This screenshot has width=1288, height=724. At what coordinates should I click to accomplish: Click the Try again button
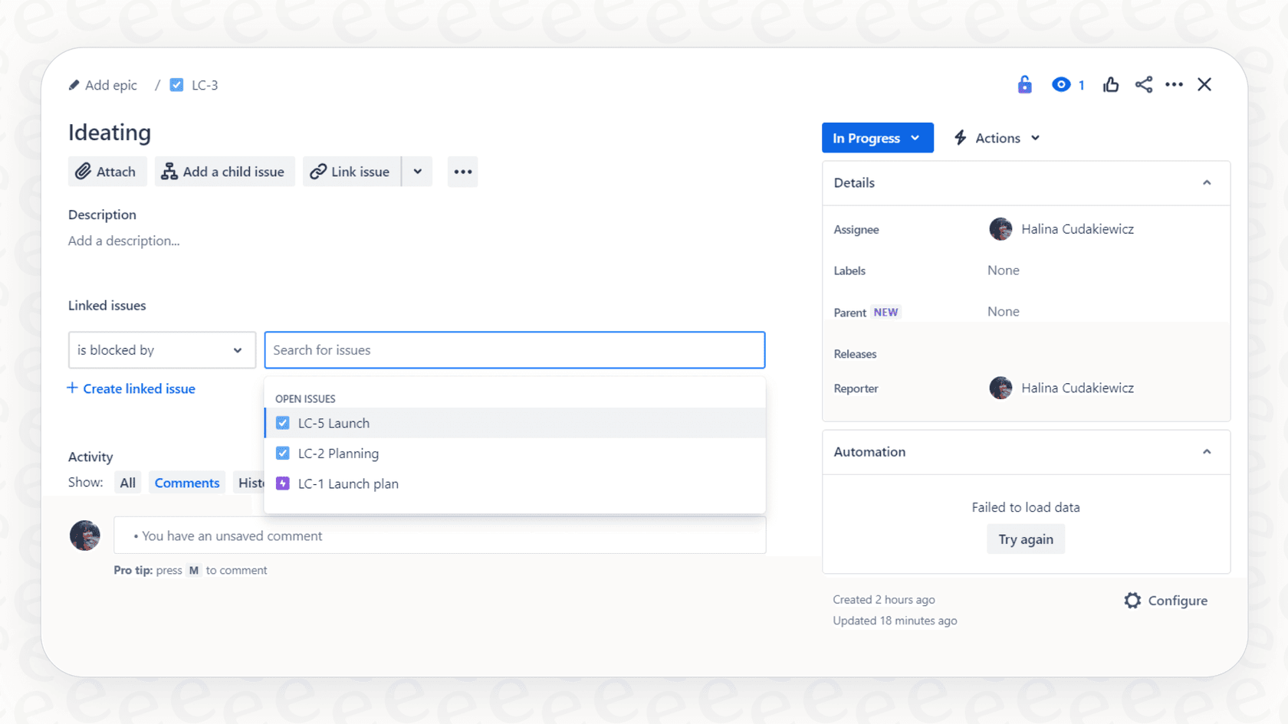coord(1026,539)
